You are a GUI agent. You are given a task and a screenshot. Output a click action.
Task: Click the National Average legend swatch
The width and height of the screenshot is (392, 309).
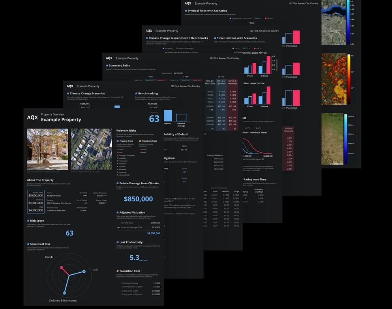pyautogui.click(x=177, y=49)
